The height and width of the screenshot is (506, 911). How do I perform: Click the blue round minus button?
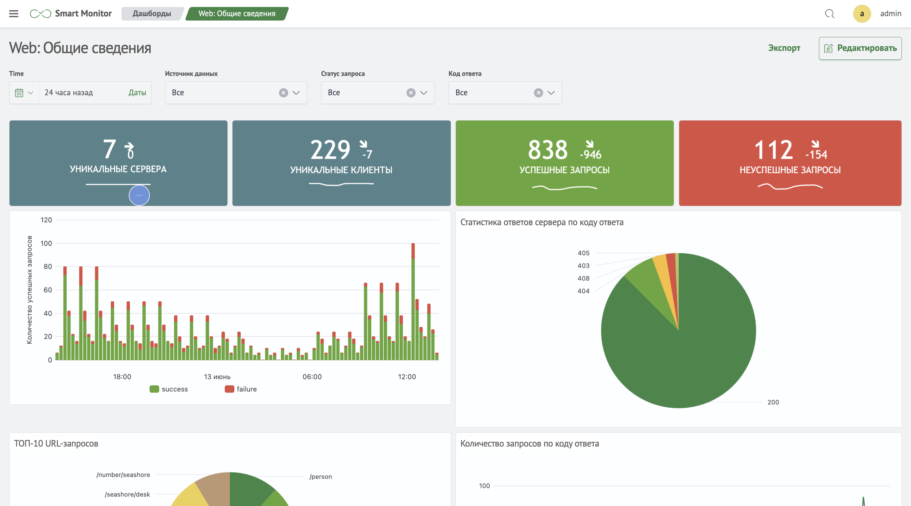tap(139, 195)
